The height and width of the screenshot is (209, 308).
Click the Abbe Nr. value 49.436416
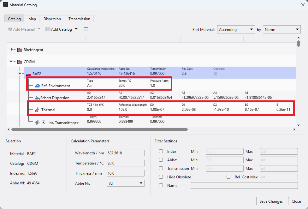click(x=127, y=74)
